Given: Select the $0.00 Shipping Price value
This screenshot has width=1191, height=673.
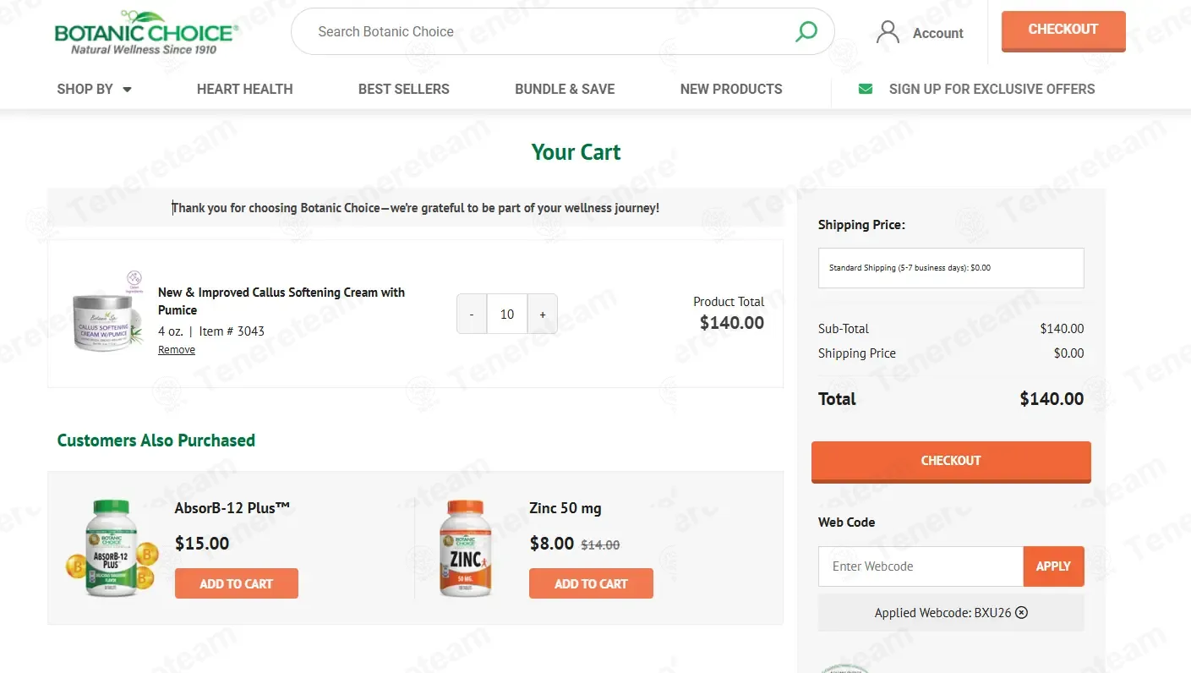Looking at the screenshot, I should [1068, 353].
